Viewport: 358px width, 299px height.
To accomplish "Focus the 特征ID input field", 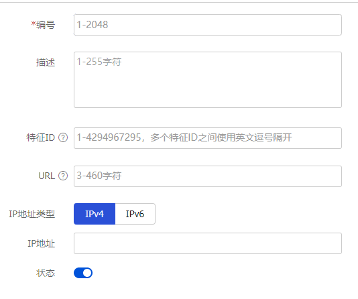I will (208, 138).
